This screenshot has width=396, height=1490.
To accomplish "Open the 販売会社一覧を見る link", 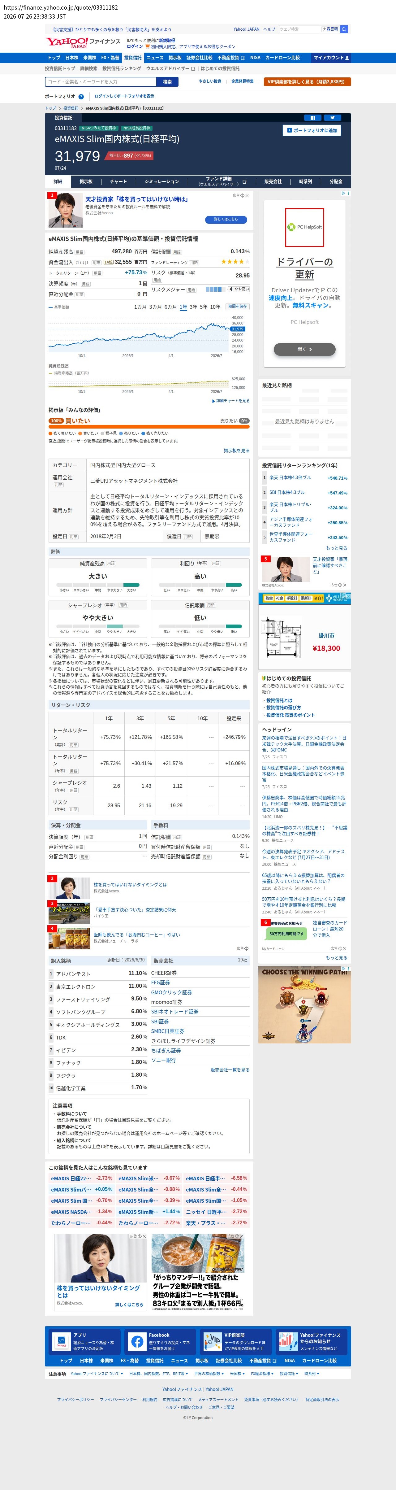I will click(x=230, y=1070).
